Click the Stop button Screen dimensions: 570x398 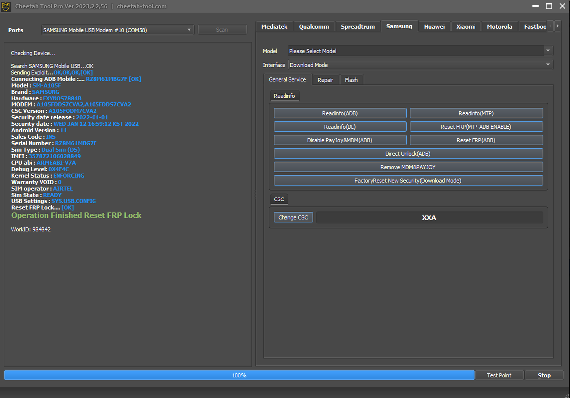tap(544, 375)
